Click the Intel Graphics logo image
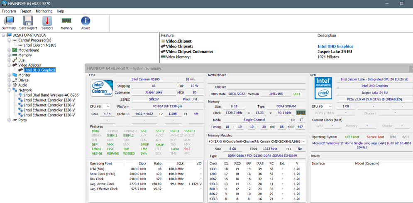The width and height of the screenshot is (413, 203). pyautogui.click(x=323, y=88)
